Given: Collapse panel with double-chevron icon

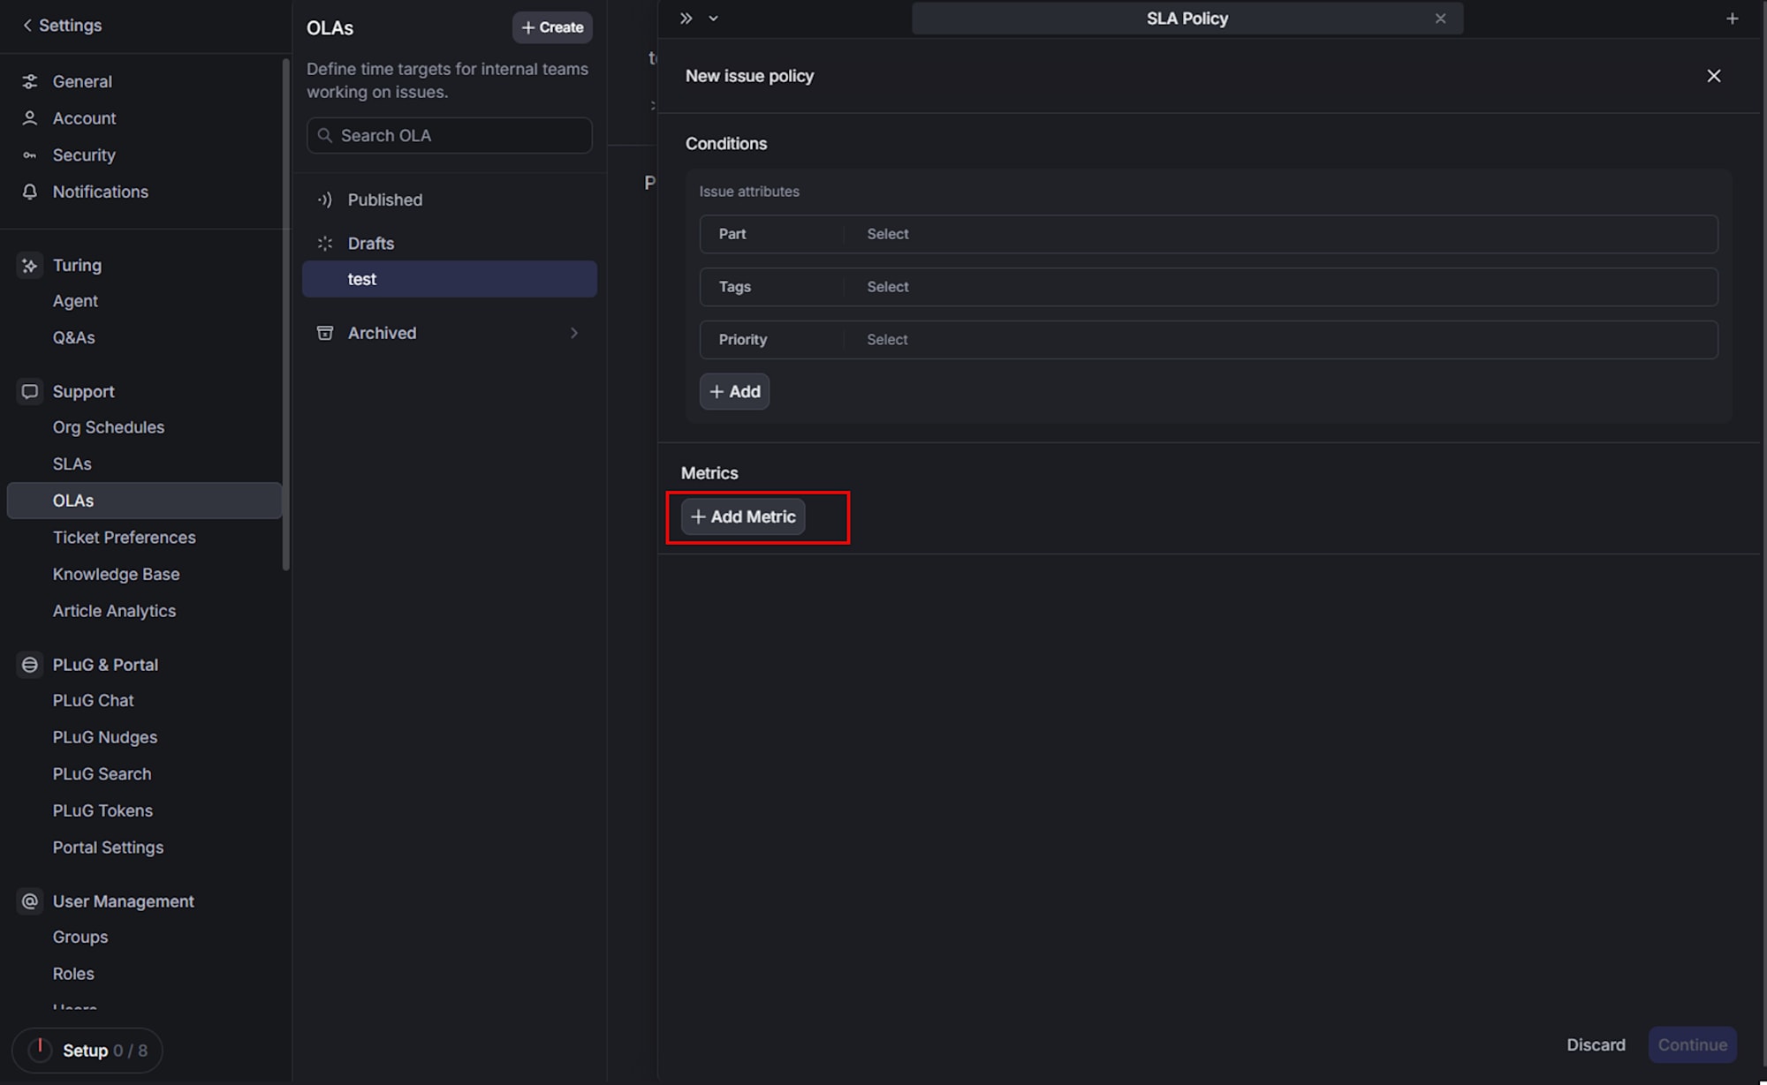Looking at the screenshot, I should pyautogui.click(x=686, y=19).
